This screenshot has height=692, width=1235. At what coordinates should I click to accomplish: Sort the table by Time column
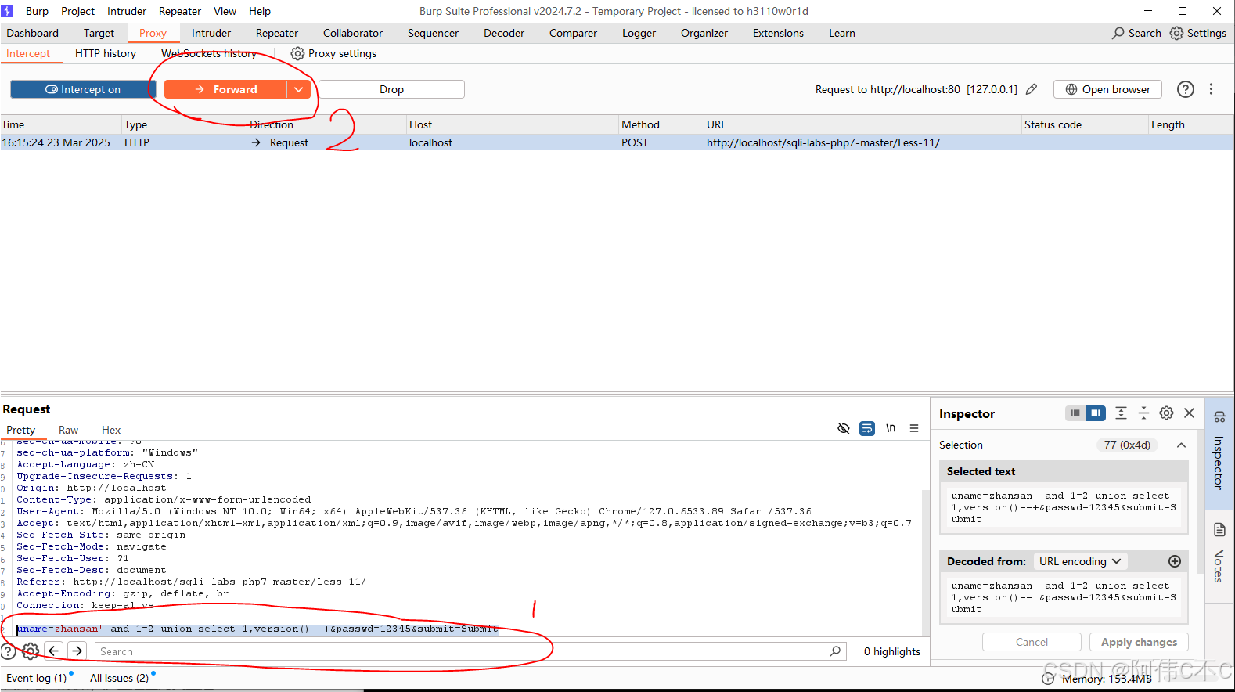point(61,124)
